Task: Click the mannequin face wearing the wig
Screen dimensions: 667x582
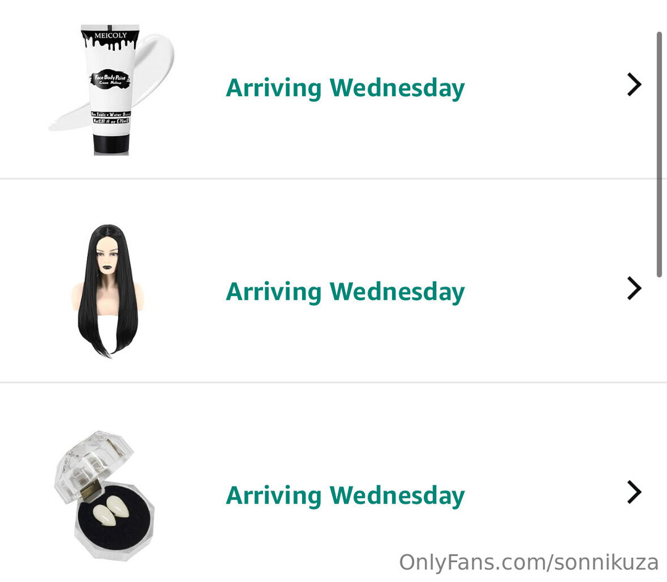Action: coord(106,256)
